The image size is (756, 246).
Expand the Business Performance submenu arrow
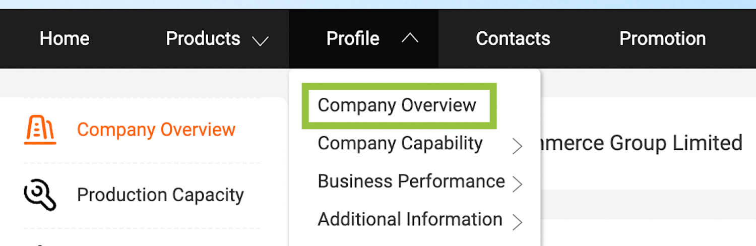tap(517, 184)
